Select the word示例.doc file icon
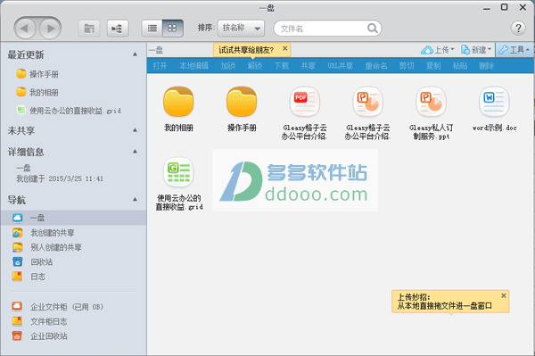This screenshot has width=535, height=356. [x=494, y=102]
